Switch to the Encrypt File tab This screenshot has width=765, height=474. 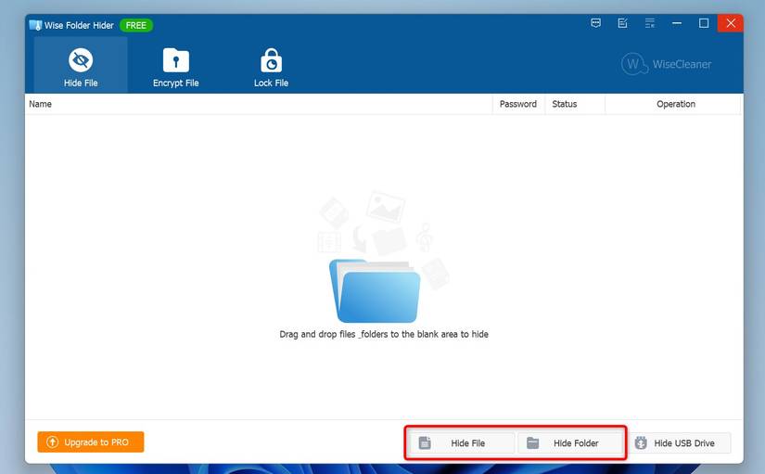(175, 67)
